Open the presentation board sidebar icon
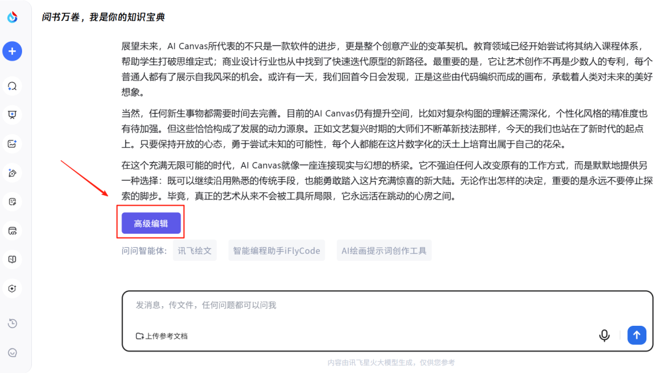 [12, 115]
